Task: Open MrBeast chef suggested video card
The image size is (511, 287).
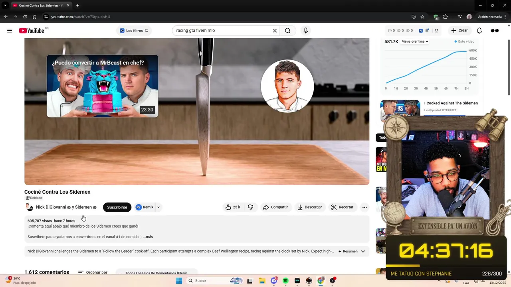Action: click(103, 86)
